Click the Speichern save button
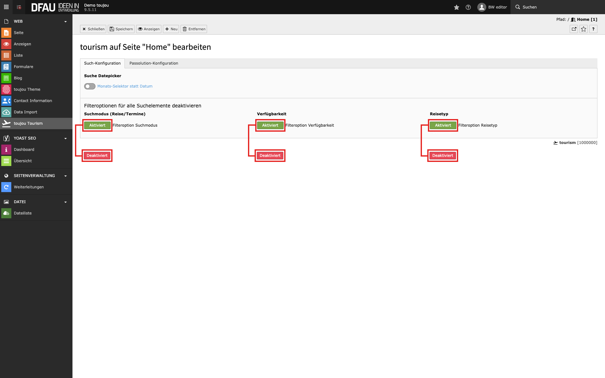 [121, 29]
